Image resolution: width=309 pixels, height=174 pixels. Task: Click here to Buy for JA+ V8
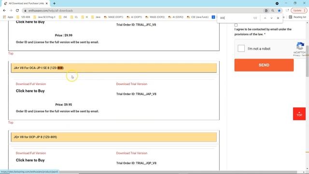click(x=30, y=91)
